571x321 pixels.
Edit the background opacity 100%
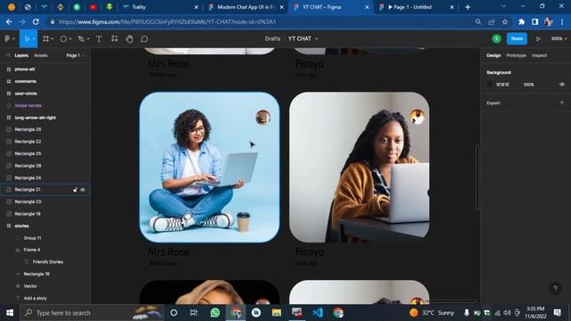pos(528,85)
